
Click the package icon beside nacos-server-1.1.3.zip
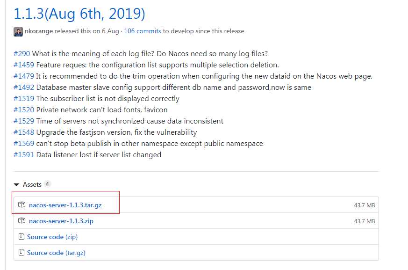click(x=21, y=221)
